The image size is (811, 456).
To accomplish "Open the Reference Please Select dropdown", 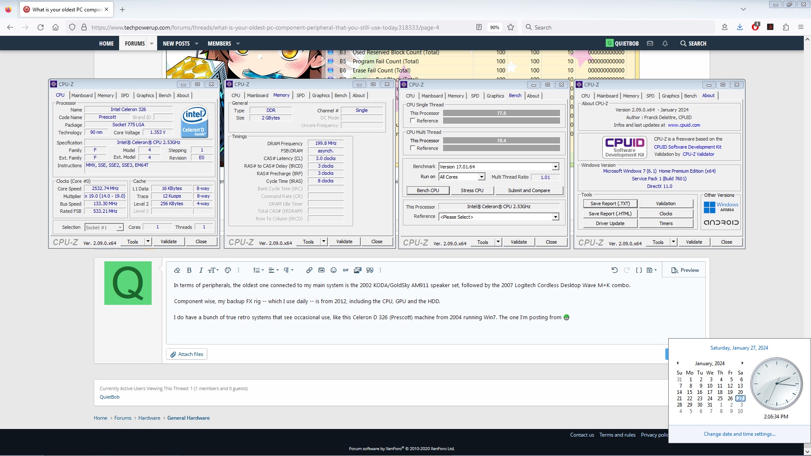I will pos(555,217).
